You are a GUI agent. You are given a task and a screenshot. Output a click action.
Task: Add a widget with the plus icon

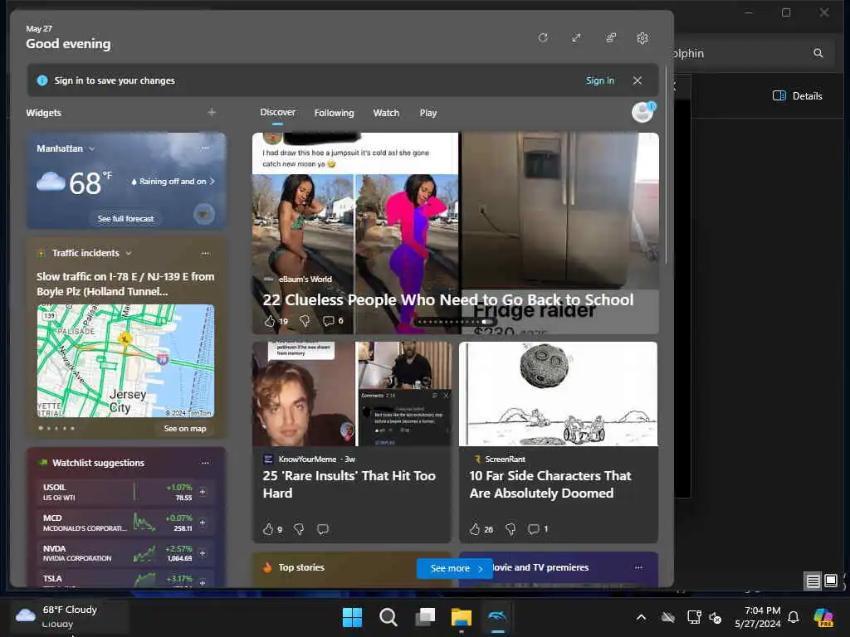coord(212,112)
